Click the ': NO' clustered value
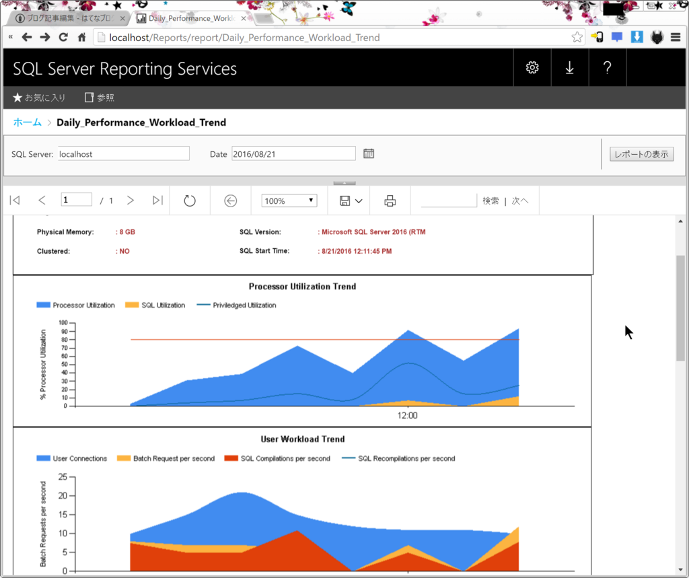 (122, 252)
